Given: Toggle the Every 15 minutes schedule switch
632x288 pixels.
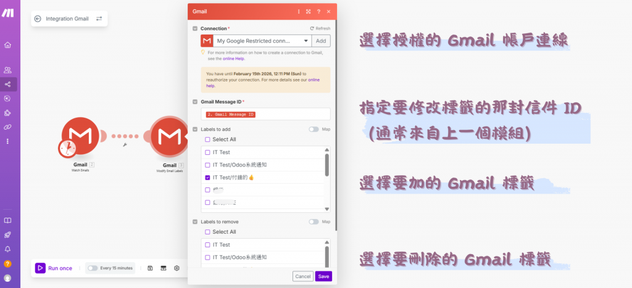Looking at the screenshot, I should [93, 268].
